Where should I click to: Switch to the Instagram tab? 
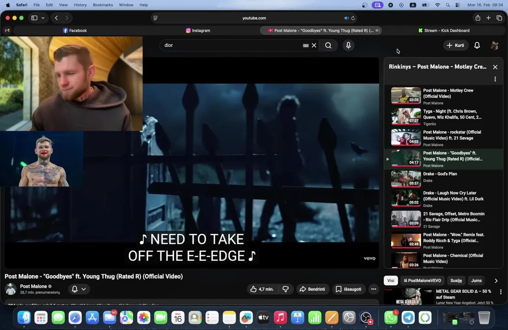198,30
